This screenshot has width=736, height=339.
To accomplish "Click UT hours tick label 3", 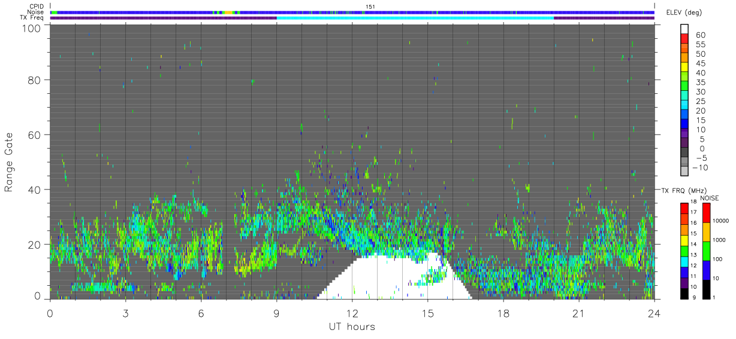I will point(125,313).
